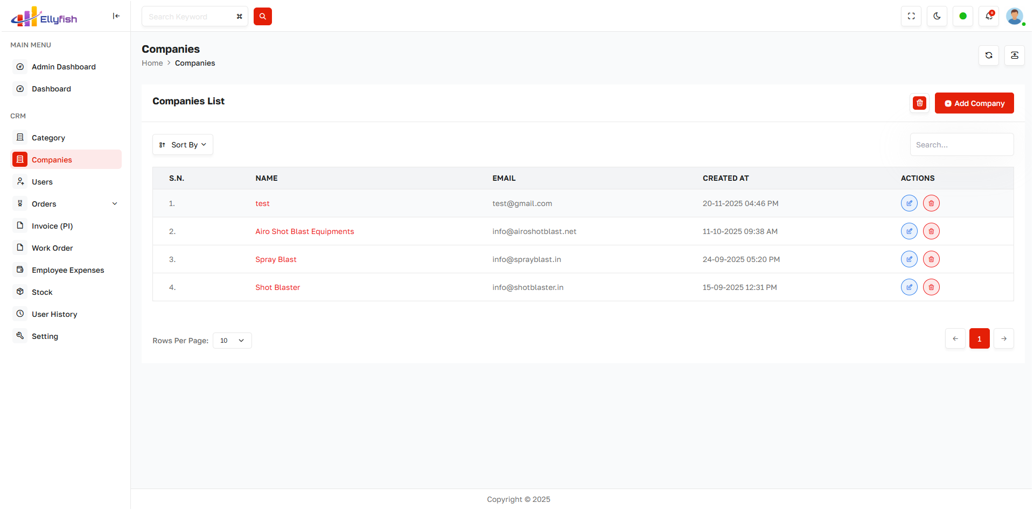Image resolution: width=1034 pixels, height=510 pixels.
Task: Toggle dark mode with moon icon
Action: click(937, 16)
